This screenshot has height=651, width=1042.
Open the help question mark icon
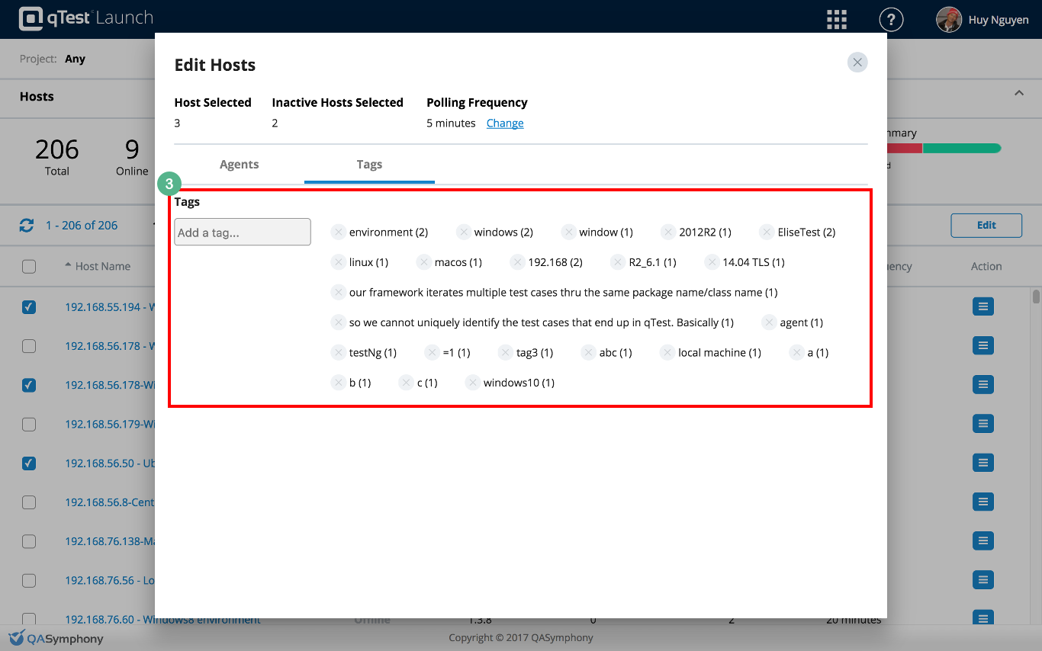pos(891,20)
